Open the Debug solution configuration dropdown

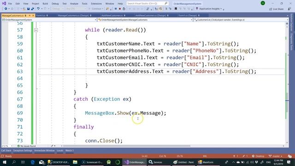[x=58, y=9]
